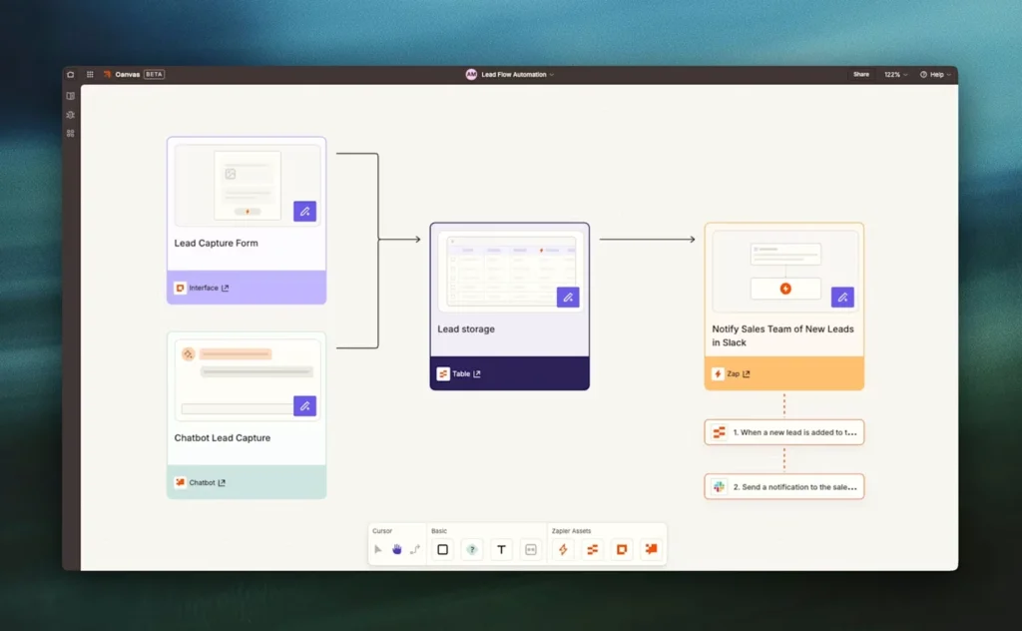The image size is (1022, 631).
Task: Click the question mark tool in Basic section
Action: coord(472,549)
